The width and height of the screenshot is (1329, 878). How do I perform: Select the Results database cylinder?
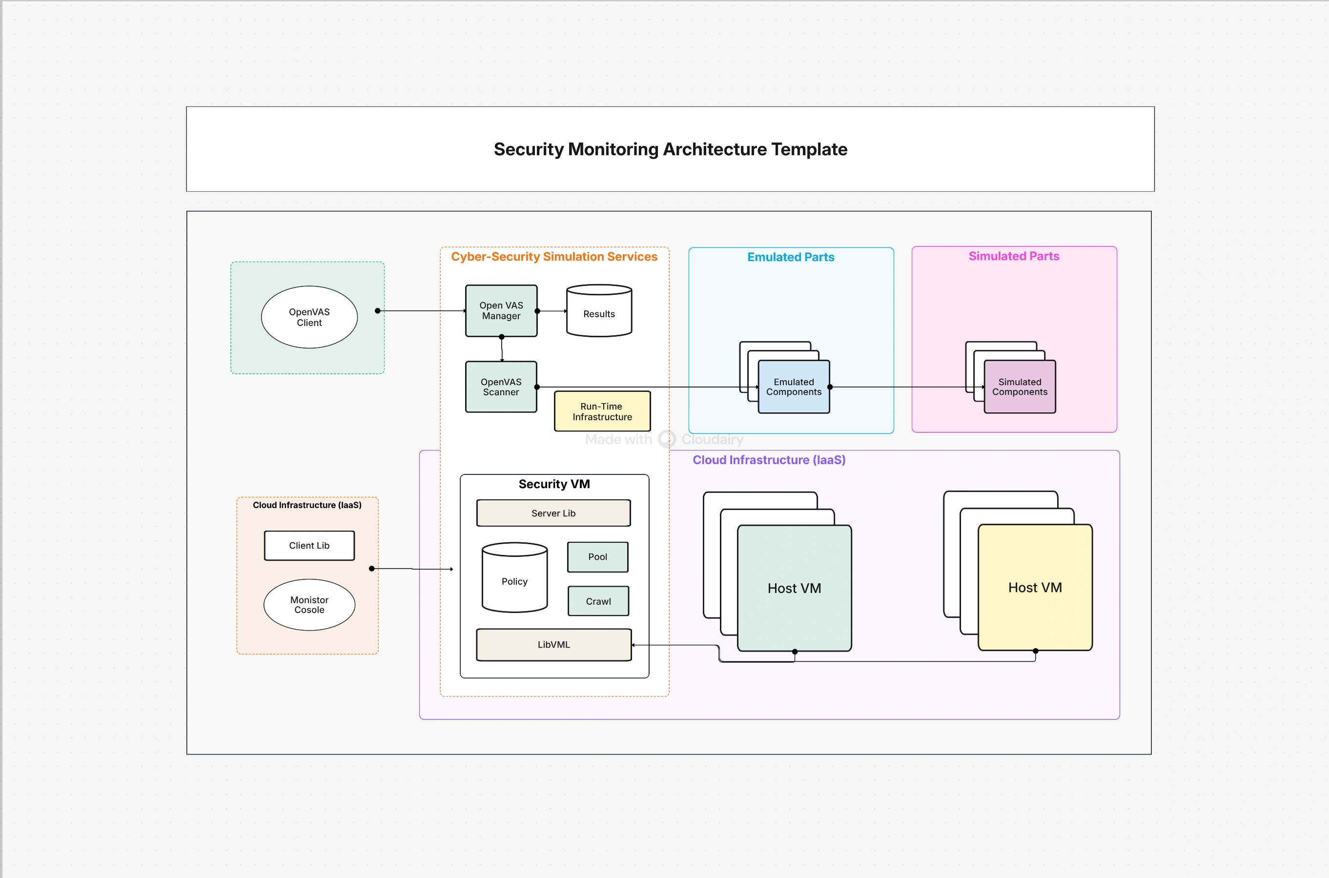click(x=598, y=313)
